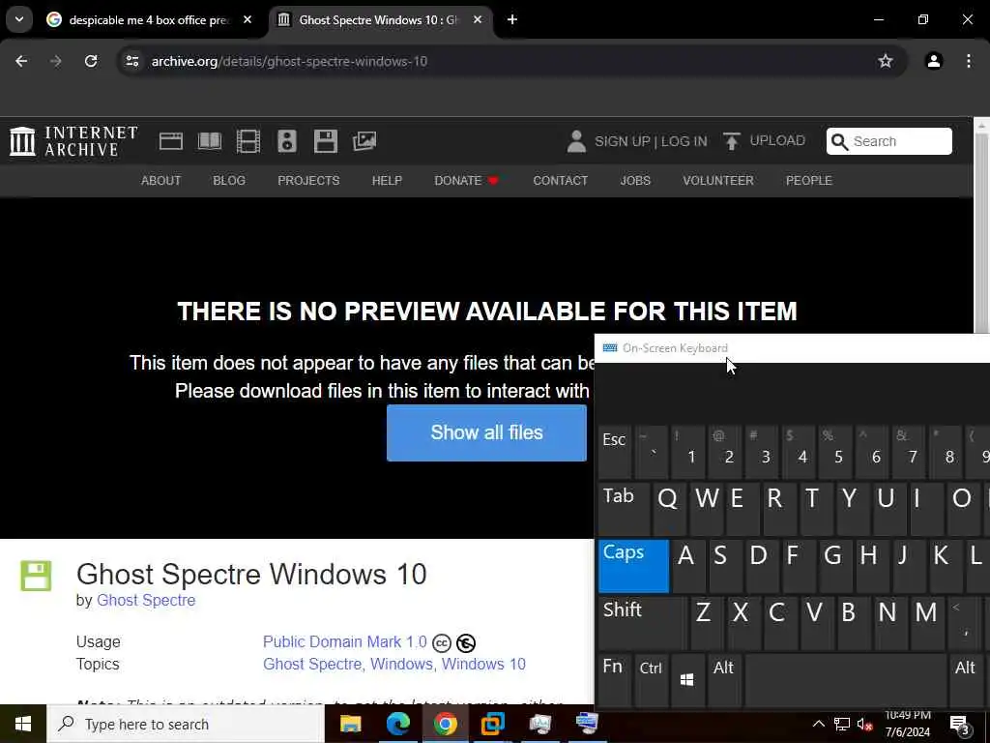Screen dimensions: 990x743
Task: Open the images icon in Archive nav
Action: click(364, 141)
